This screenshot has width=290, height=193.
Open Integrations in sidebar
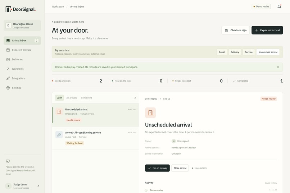point(22,78)
